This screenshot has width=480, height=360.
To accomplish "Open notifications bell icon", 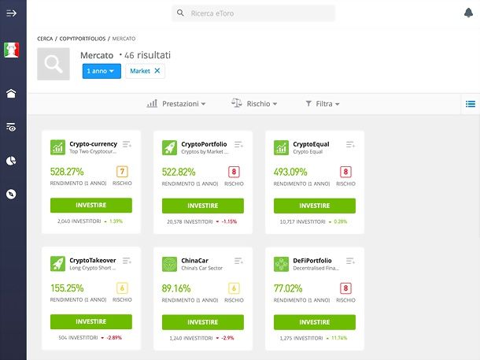I will click(x=468, y=13).
